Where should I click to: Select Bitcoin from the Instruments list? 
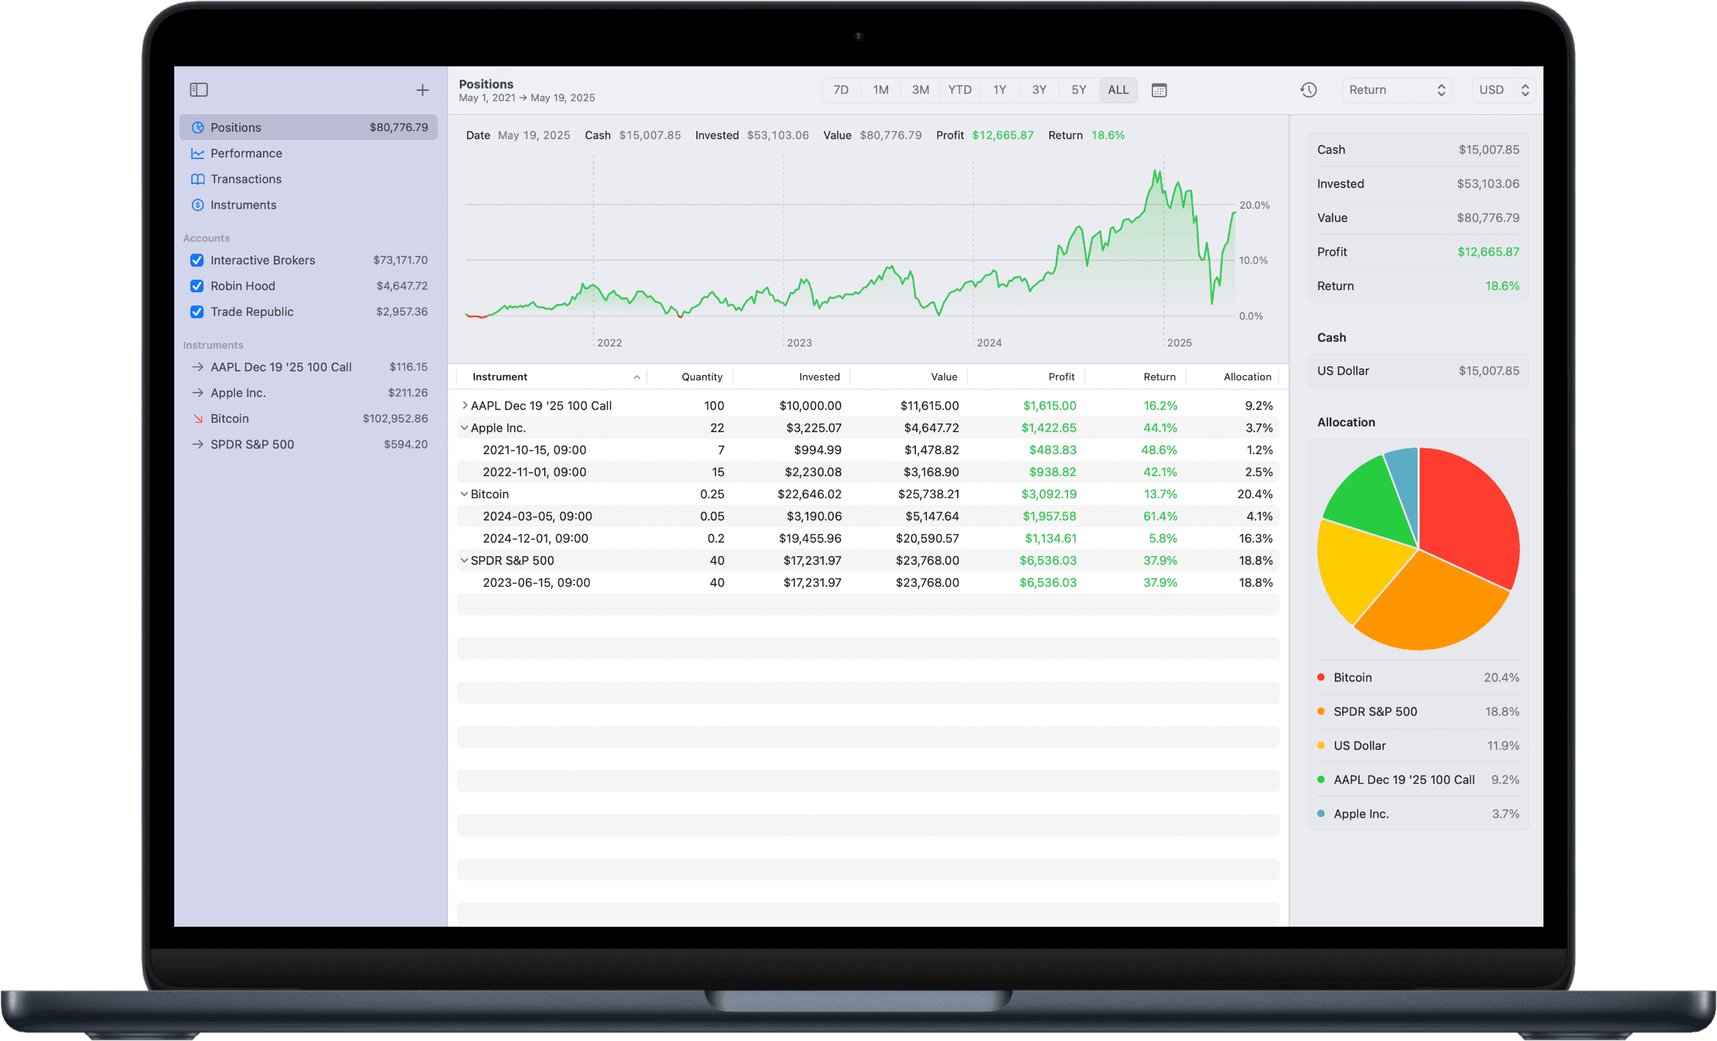click(229, 418)
